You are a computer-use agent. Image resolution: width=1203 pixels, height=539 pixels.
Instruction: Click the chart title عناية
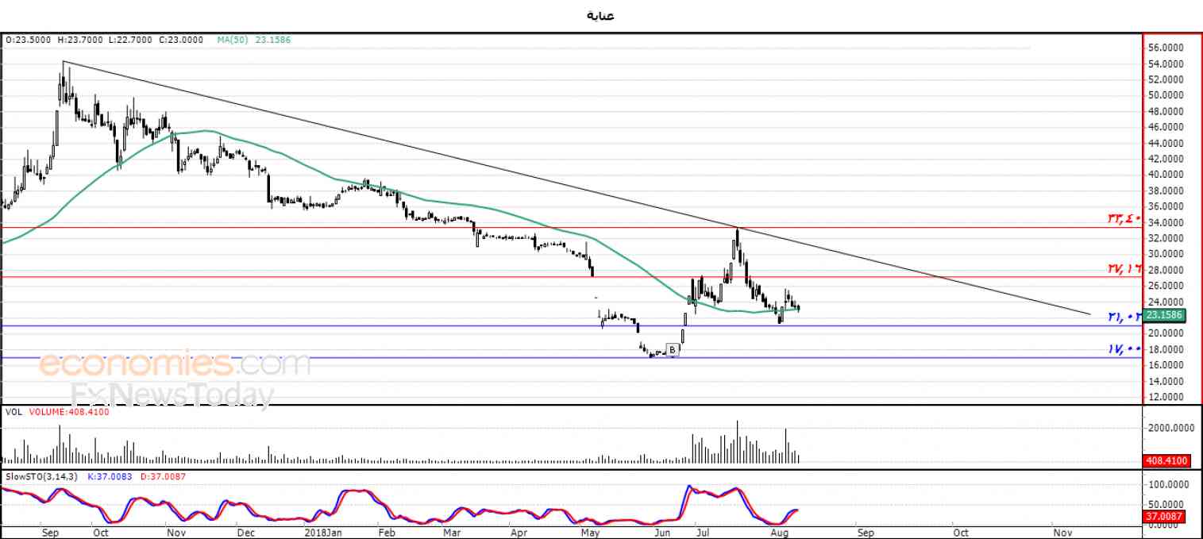click(x=600, y=15)
